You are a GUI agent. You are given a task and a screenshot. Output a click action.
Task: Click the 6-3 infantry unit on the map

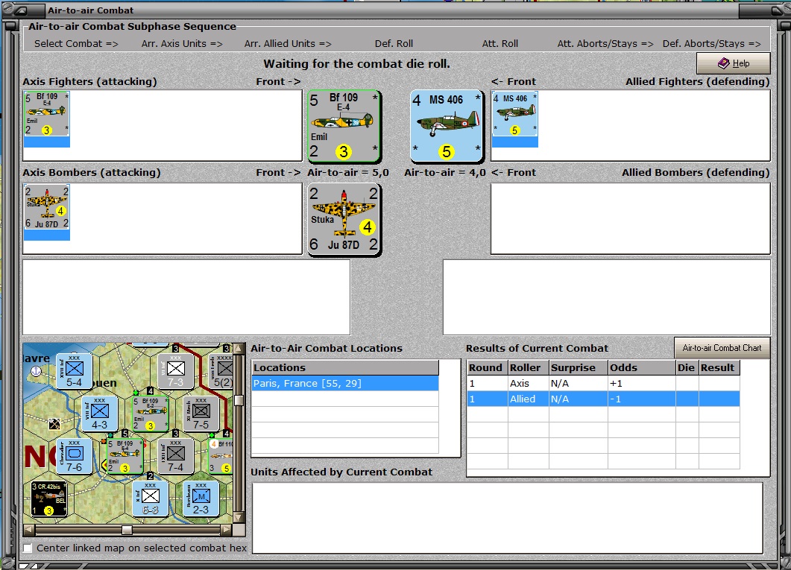151,498
